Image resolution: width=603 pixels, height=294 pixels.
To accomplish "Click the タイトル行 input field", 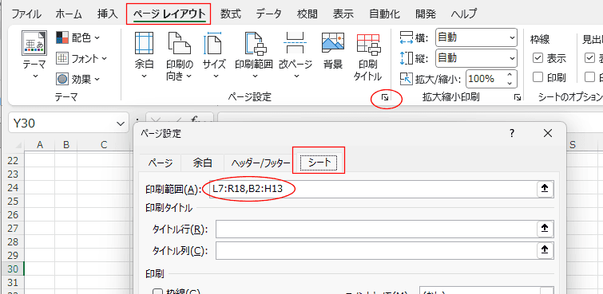I will [375, 229].
